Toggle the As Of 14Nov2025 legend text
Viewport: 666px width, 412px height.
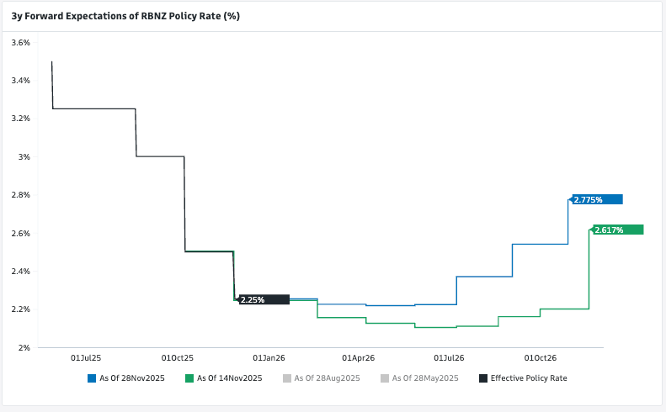point(231,378)
